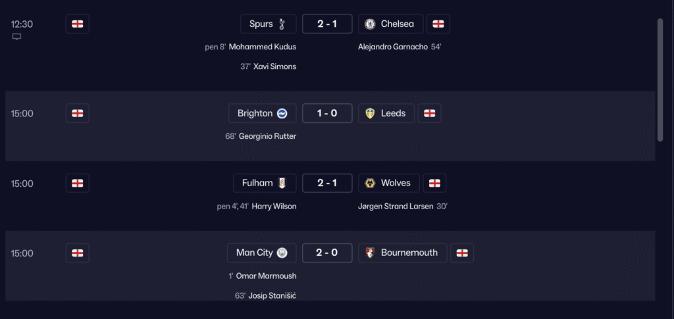Open Man City club button

point(261,253)
